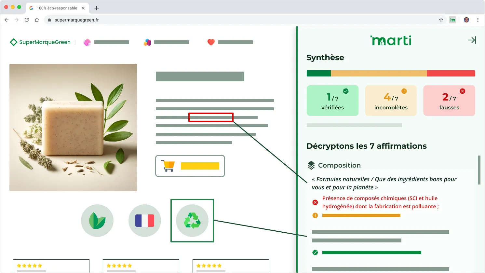Open the browser profile avatar menu

466,20
